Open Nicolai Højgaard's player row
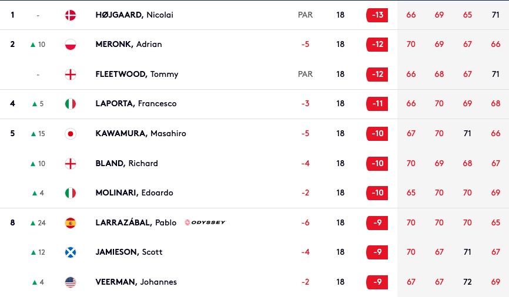The width and height of the screenshot is (509, 297). [254, 15]
